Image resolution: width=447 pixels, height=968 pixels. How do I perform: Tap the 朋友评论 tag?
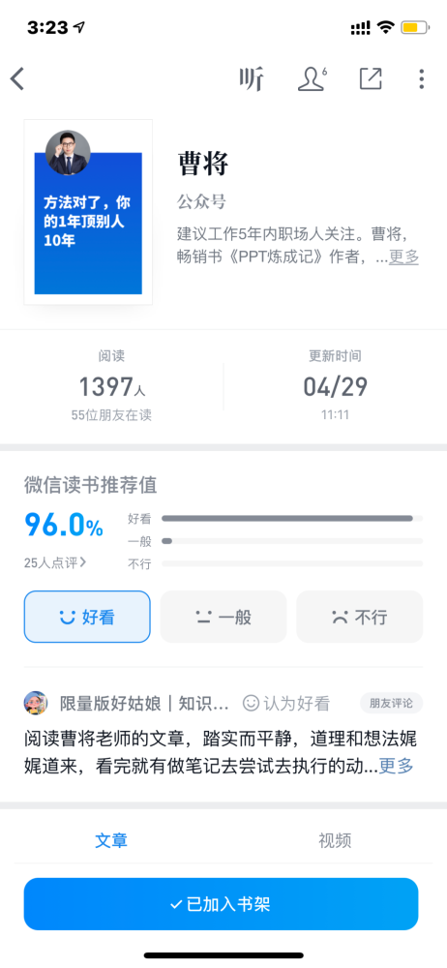coord(392,703)
